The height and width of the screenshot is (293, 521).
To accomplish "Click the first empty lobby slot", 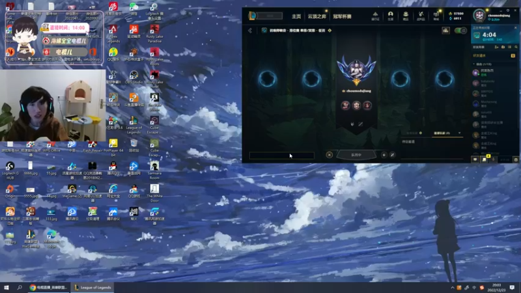I will point(268,79).
